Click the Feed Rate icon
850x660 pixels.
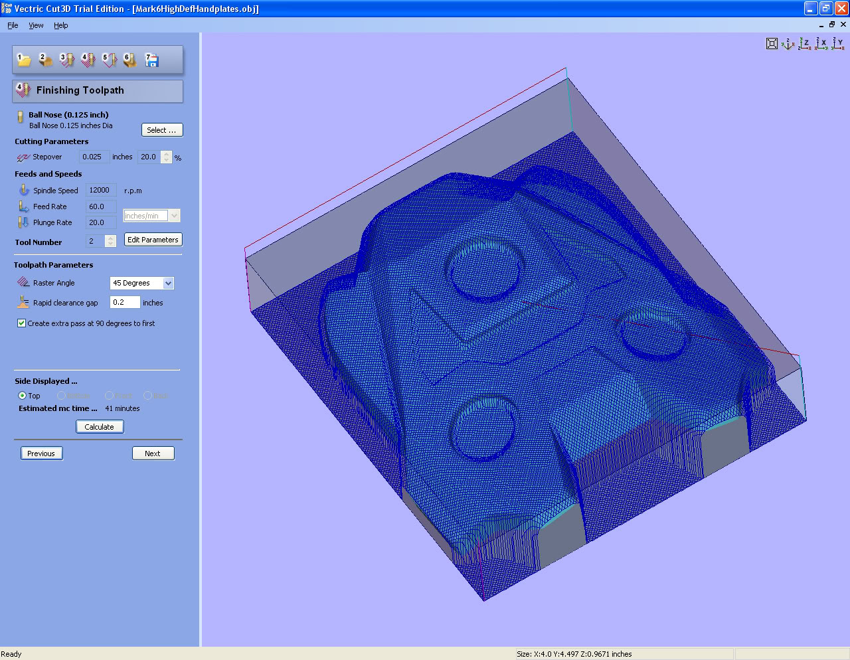24,206
